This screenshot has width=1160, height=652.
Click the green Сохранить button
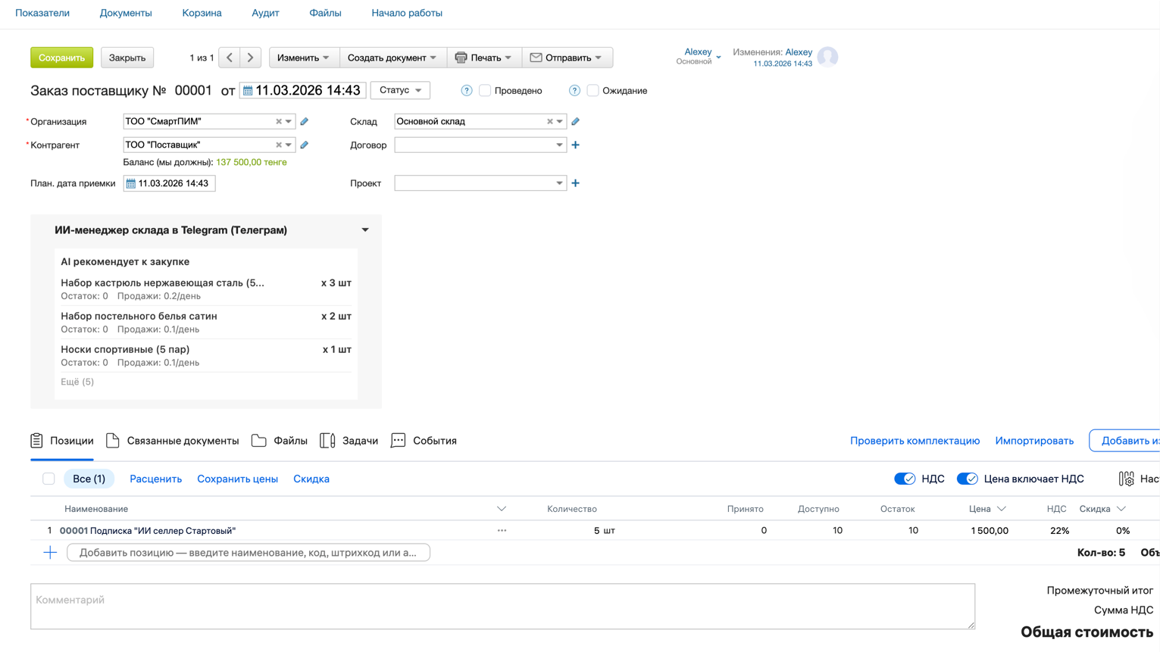[x=61, y=58]
